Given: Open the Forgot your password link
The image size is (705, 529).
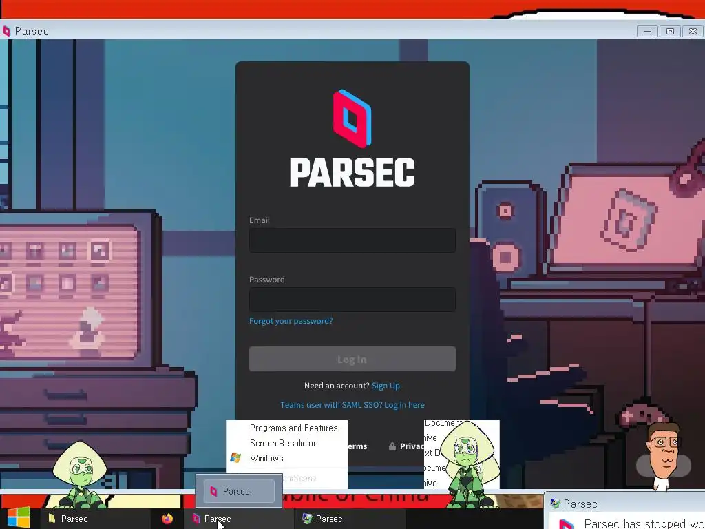Looking at the screenshot, I should click(291, 321).
